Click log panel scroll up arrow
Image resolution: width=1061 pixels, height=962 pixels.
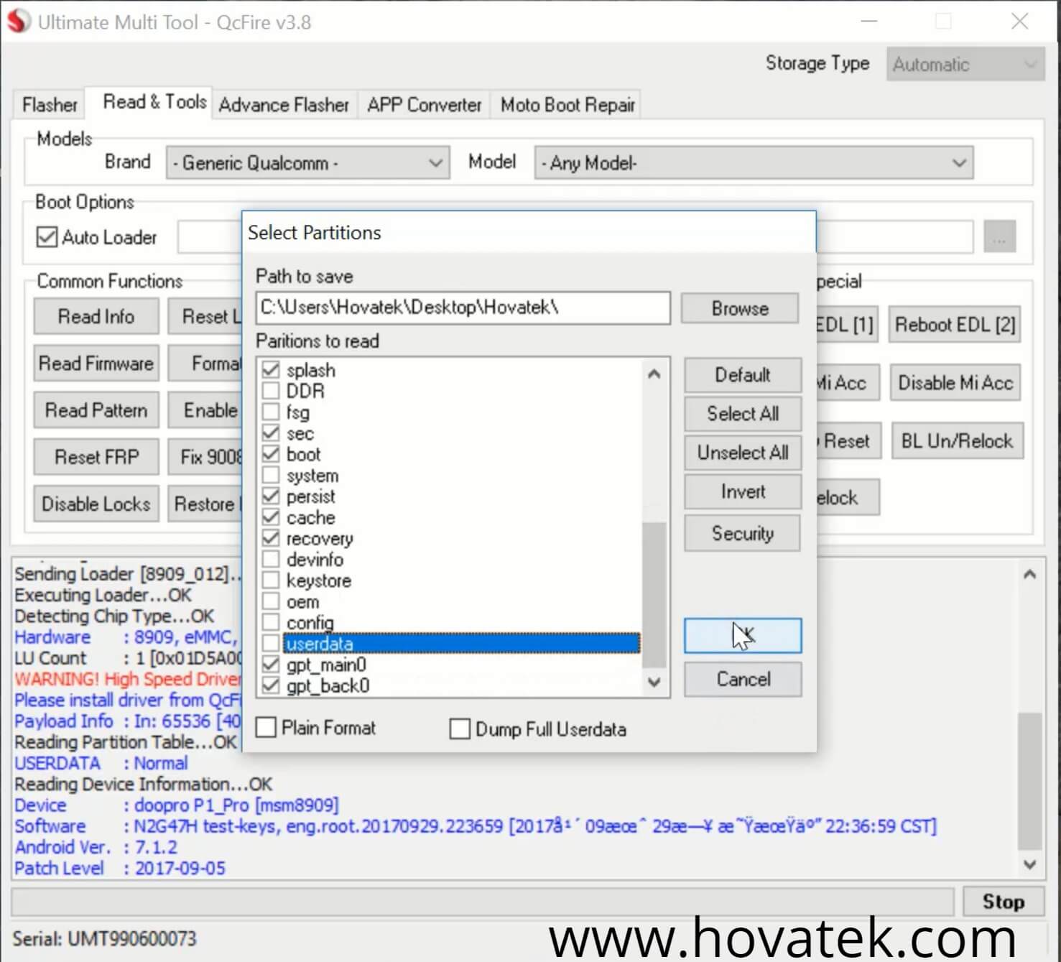coord(1029,574)
